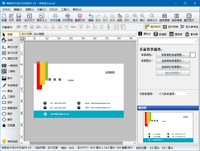Screen dimensions: 200x151
Task: Toggle the 显示参考线 guide lines display
Action: tap(189, 27)
